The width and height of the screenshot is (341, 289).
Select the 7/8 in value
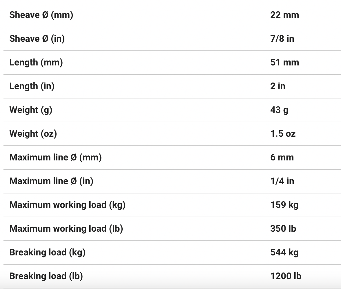tap(282, 39)
